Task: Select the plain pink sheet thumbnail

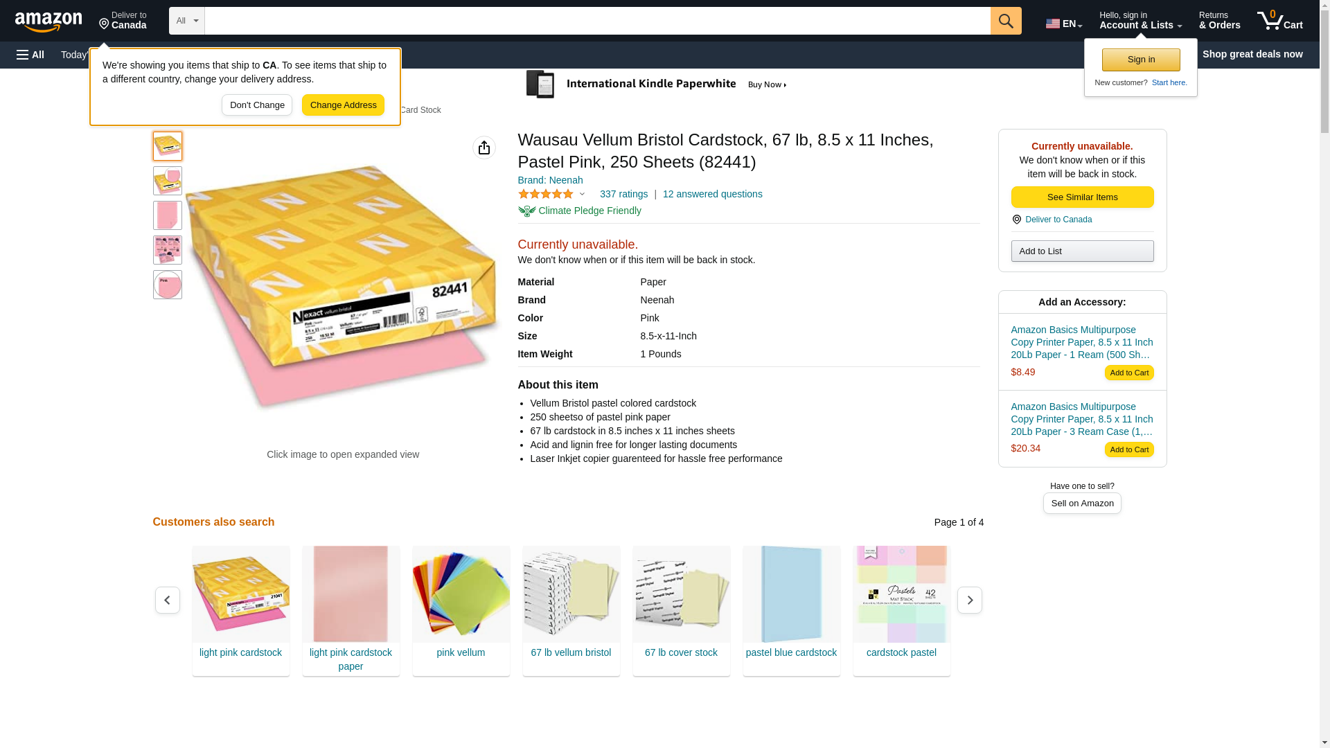Action: pyautogui.click(x=168, y=215)
